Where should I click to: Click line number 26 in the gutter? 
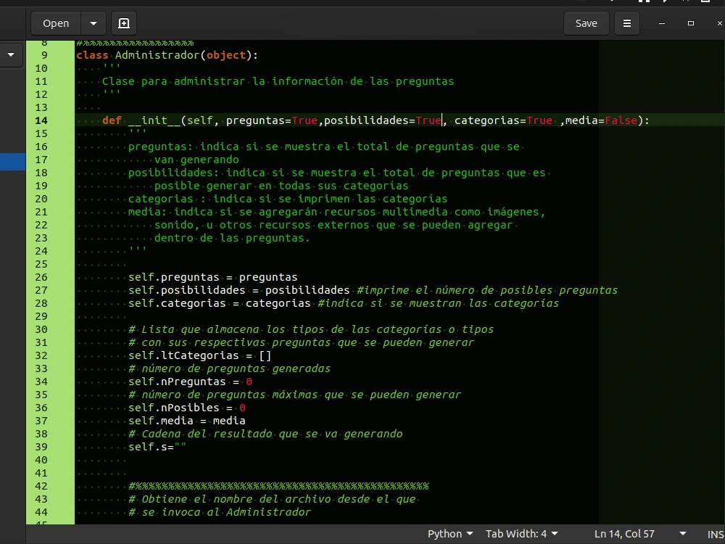[41, 277]
